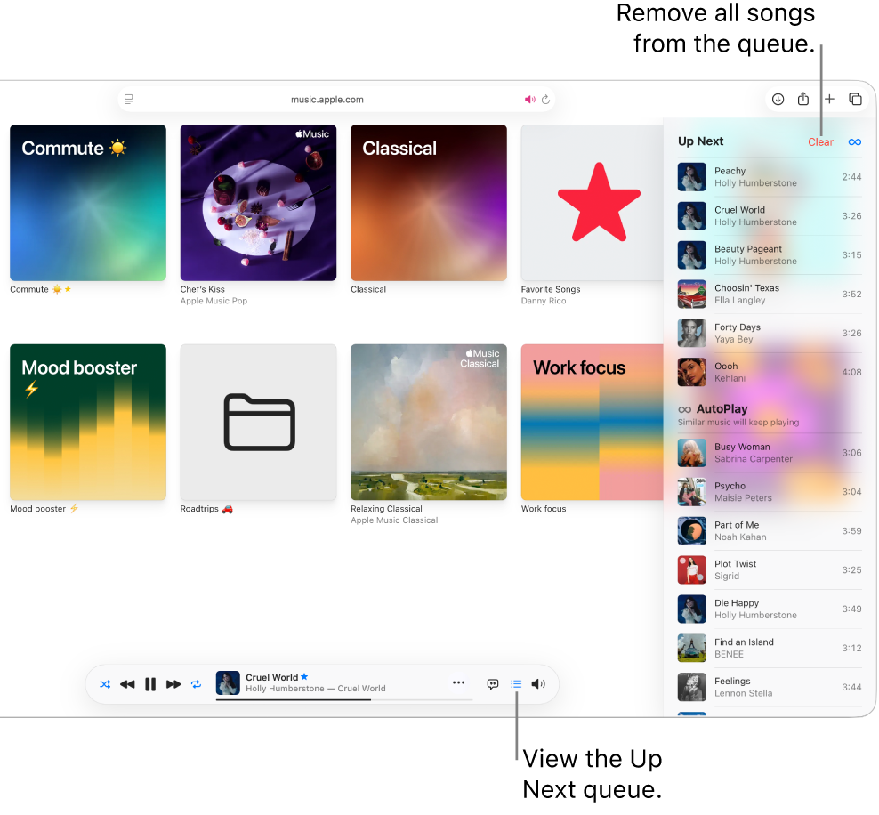Open the Commute playlist cover
Screen dimensions: 879x815
point(88,202)
